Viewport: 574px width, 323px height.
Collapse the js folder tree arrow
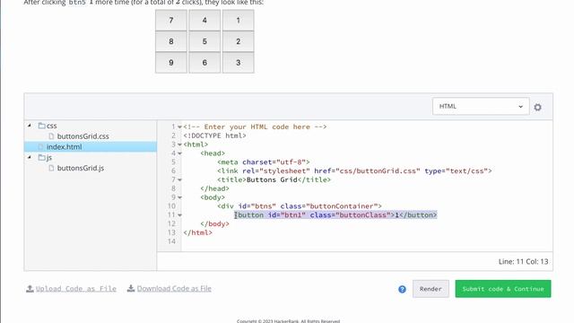30,158
